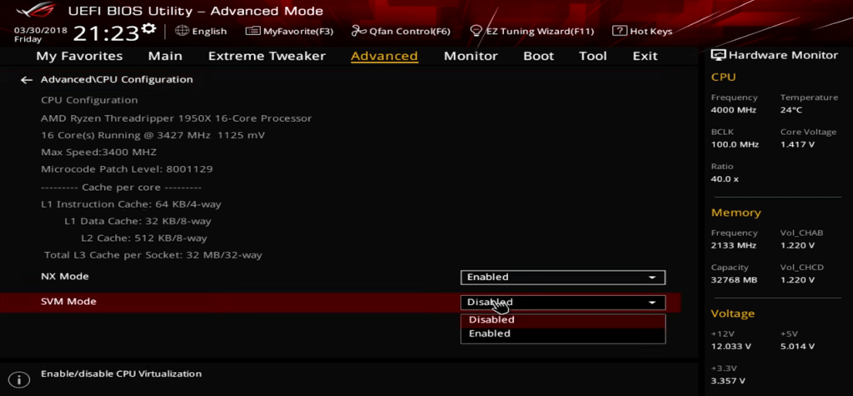Click the Hardware Monitor display icon
The image size is (853, 396).
(x=718, y=55)
